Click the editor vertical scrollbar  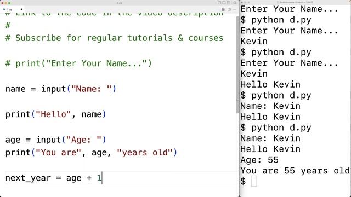click(x=237, y=65)
